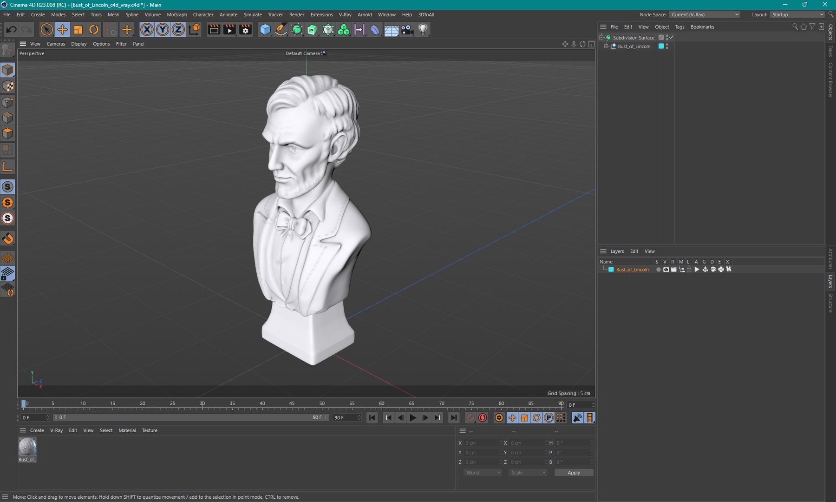Image resolution: width=836 pixels, height=502 pixels.
Task: Toggle Bust_of_Lincoln layer viewport visibility eye
Action: point(666,270)
